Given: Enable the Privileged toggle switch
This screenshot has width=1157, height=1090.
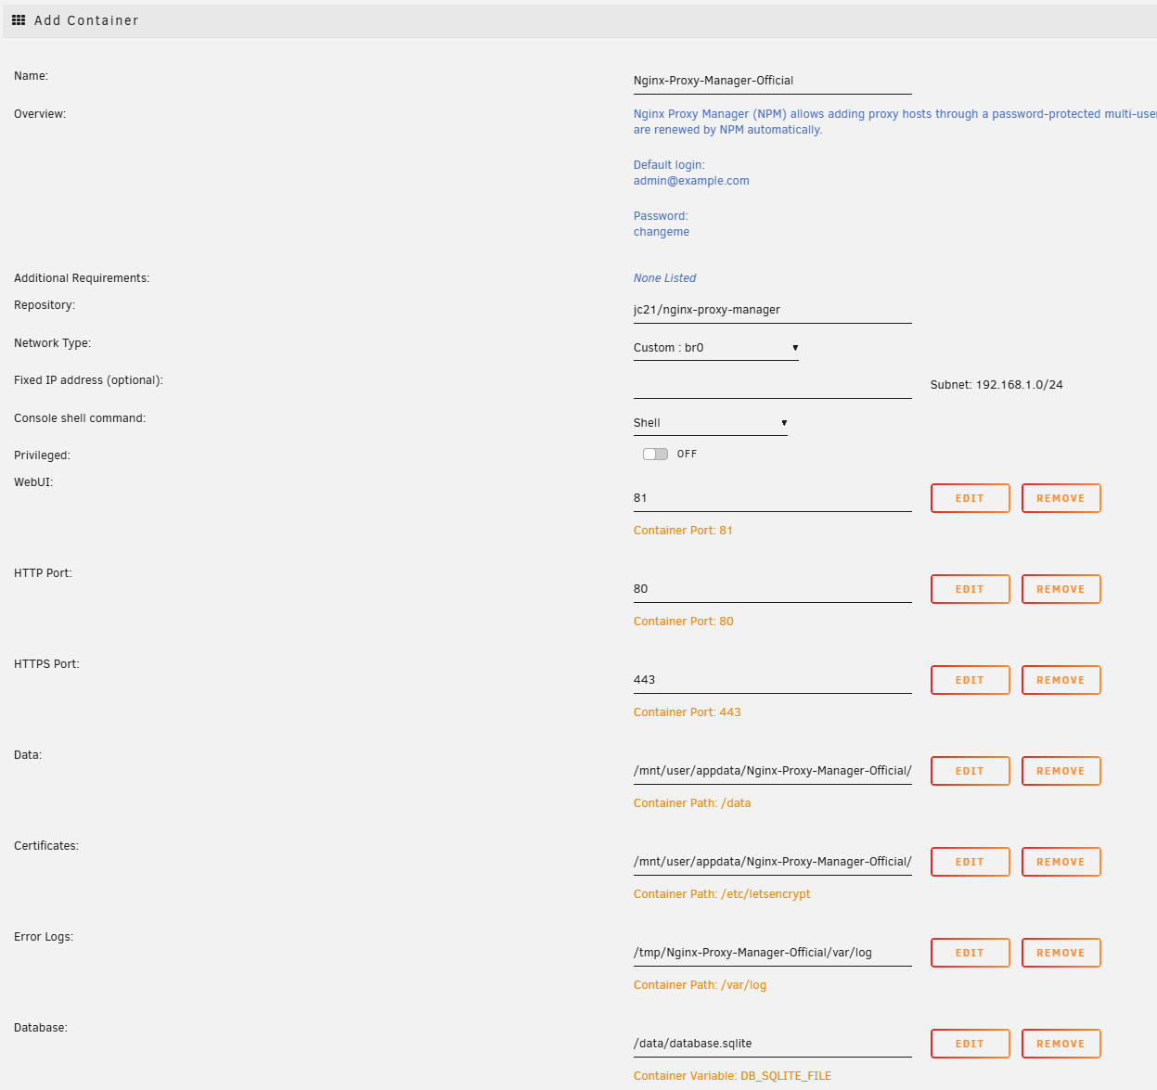Looking at the screenshot, I should [x=655, y=454].
